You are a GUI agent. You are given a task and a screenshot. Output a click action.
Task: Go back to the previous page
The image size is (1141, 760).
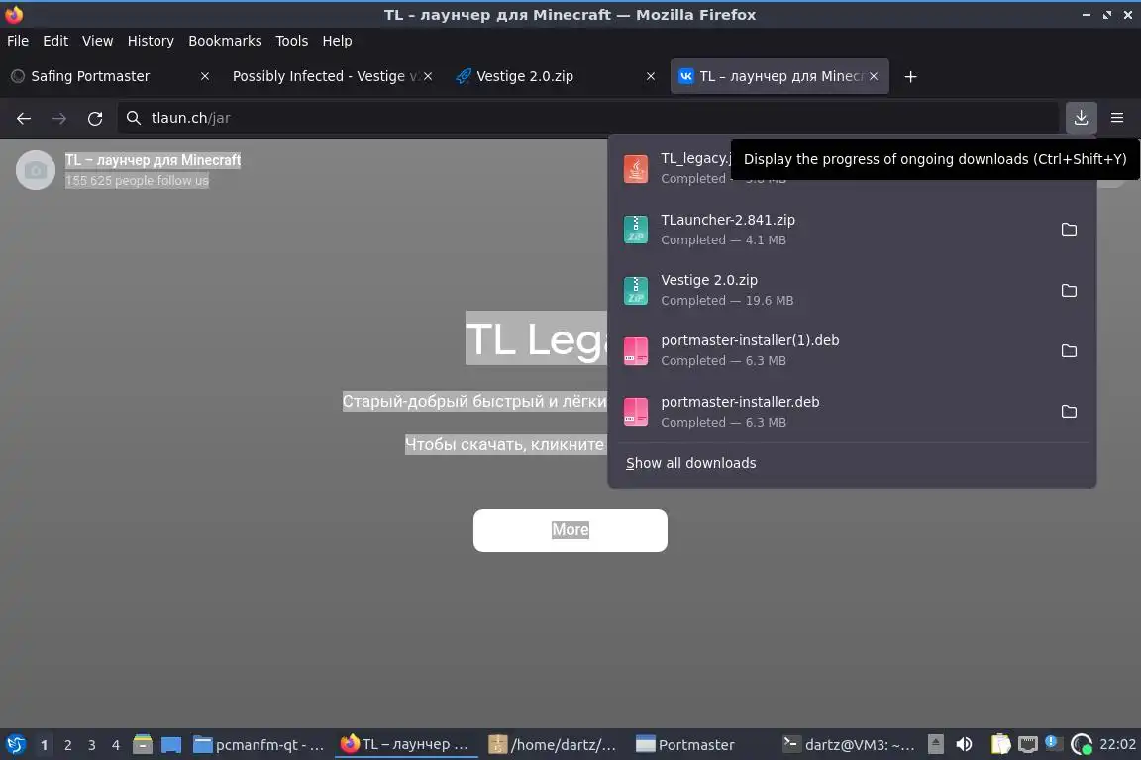(x=24, y=118)
